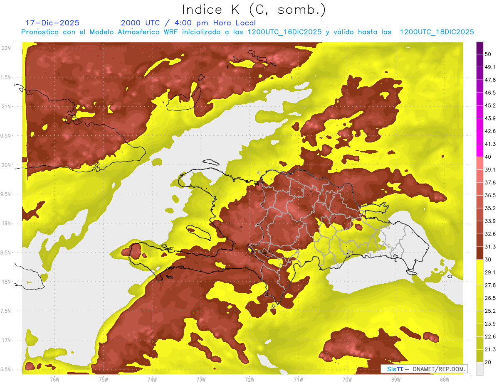Click legend value 45.2
499x385 pixels.
pos(490,105)
